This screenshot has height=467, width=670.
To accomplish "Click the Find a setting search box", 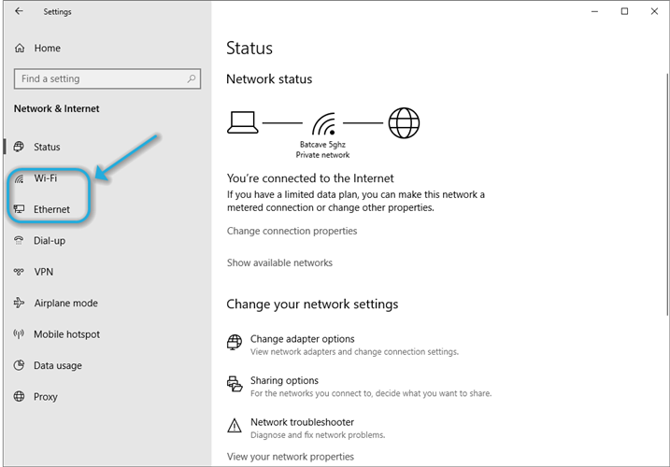I will click(x=107, y=78).
